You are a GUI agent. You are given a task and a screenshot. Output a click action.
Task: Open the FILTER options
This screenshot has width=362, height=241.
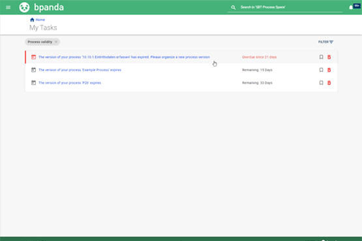coord(325,42)
